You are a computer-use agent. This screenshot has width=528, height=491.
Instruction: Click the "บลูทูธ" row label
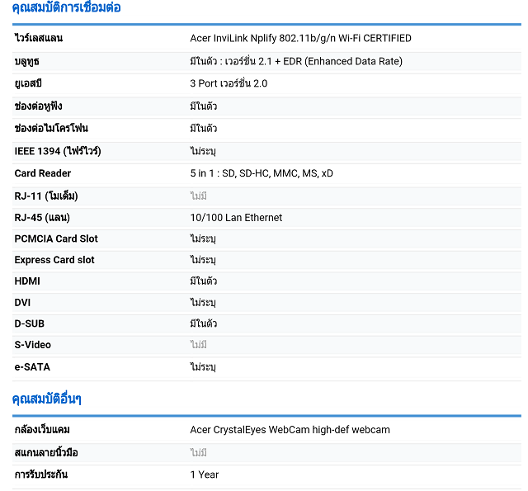pyautogui.click(x=27, y=62)
